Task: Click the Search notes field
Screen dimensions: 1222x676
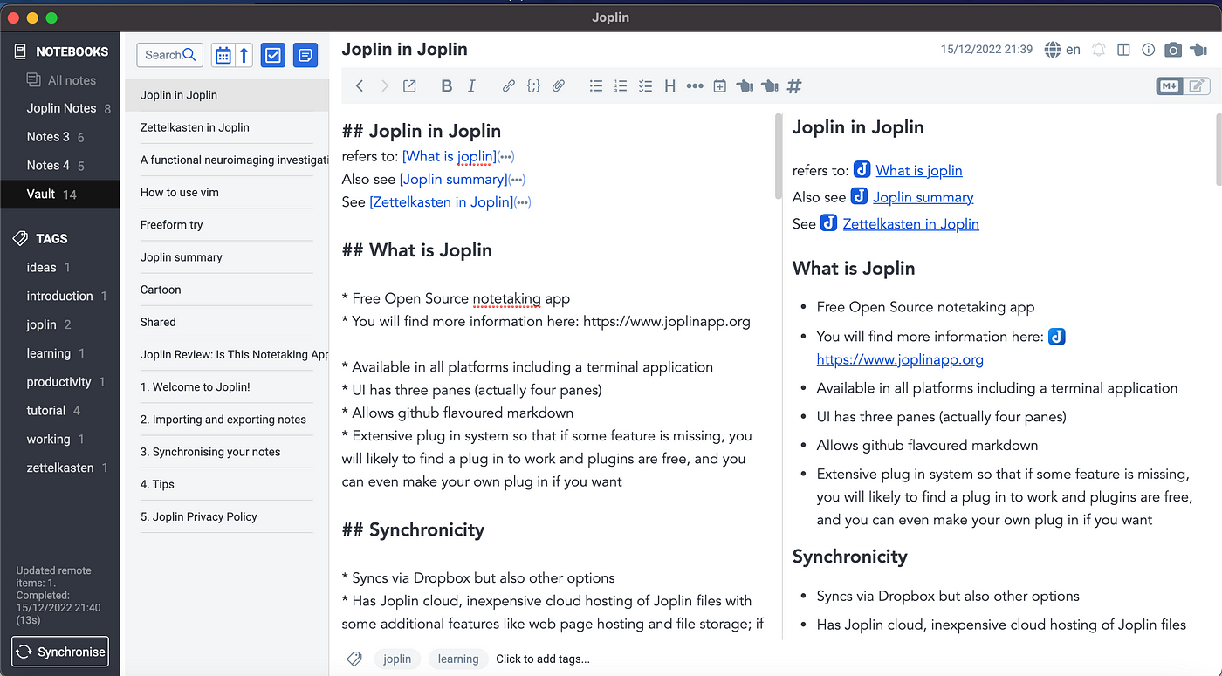Action: click(170, 55)
